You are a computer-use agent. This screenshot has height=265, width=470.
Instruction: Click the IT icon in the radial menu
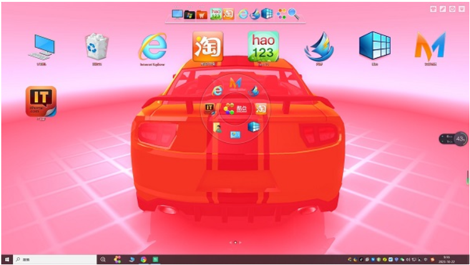pyautogui.click(x=210, y=108)
